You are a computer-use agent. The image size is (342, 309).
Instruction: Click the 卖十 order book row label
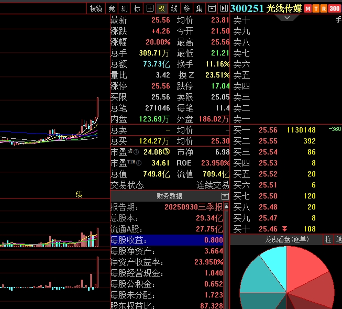tap(241, 20)
